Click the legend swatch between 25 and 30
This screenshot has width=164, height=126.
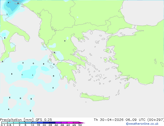point(52,123)
